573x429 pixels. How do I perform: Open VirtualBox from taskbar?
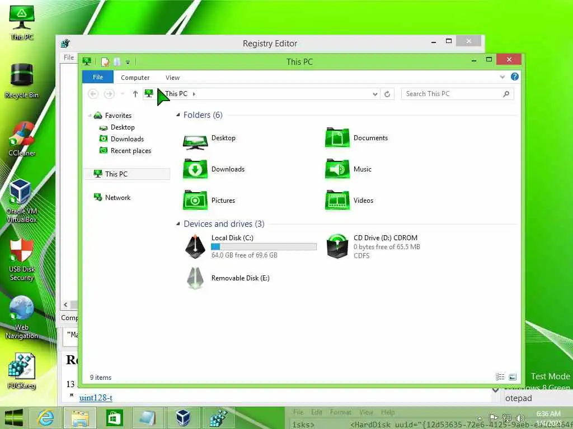183,418
